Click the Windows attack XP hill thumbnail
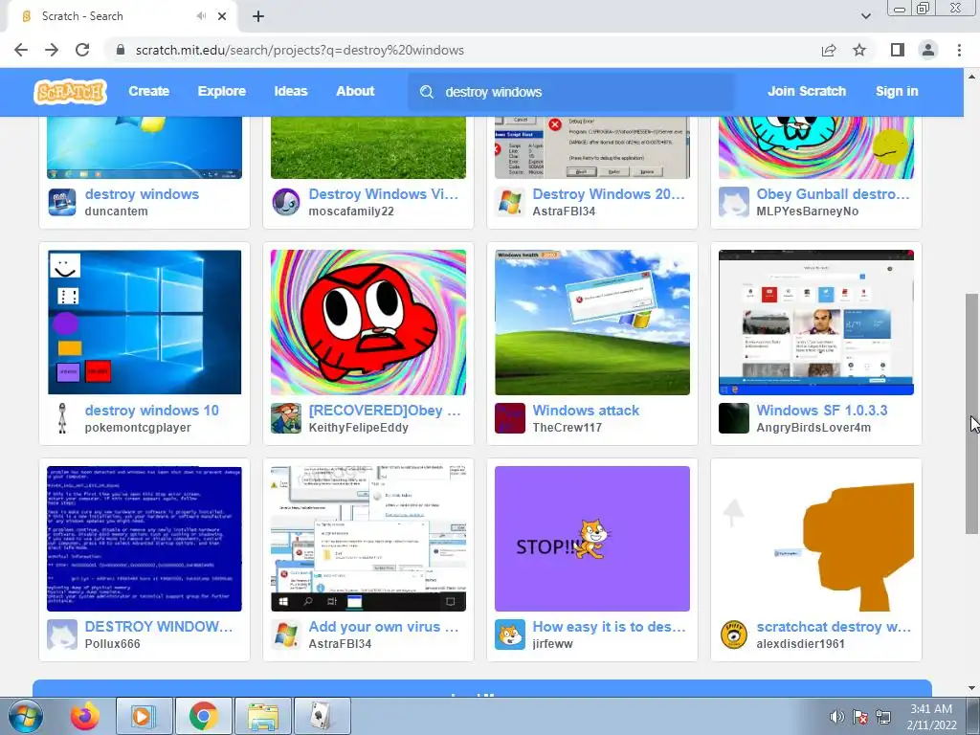The height and width of the screenshot is (735, 980). 591,323
